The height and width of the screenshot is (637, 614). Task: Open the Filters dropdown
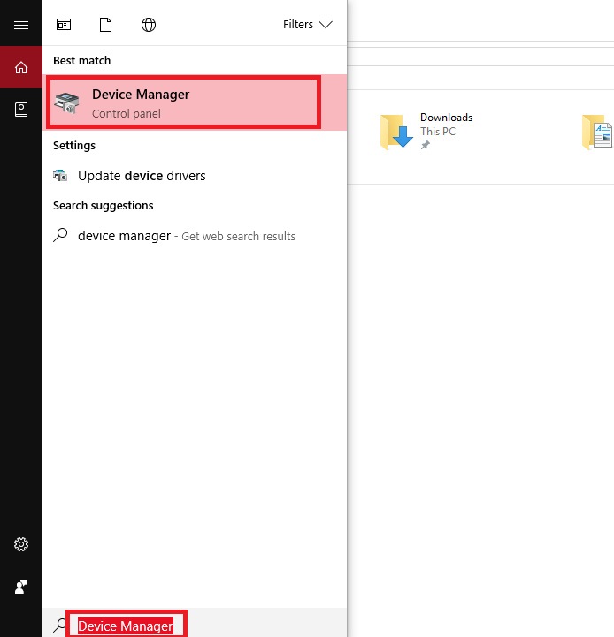[308, 25]
